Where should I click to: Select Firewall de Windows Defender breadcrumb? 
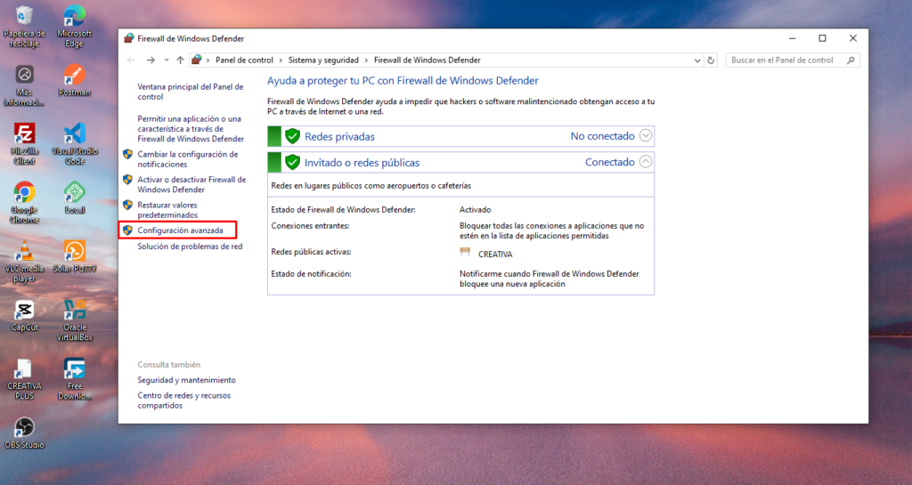pyautogui.click(x=427, y=60)
